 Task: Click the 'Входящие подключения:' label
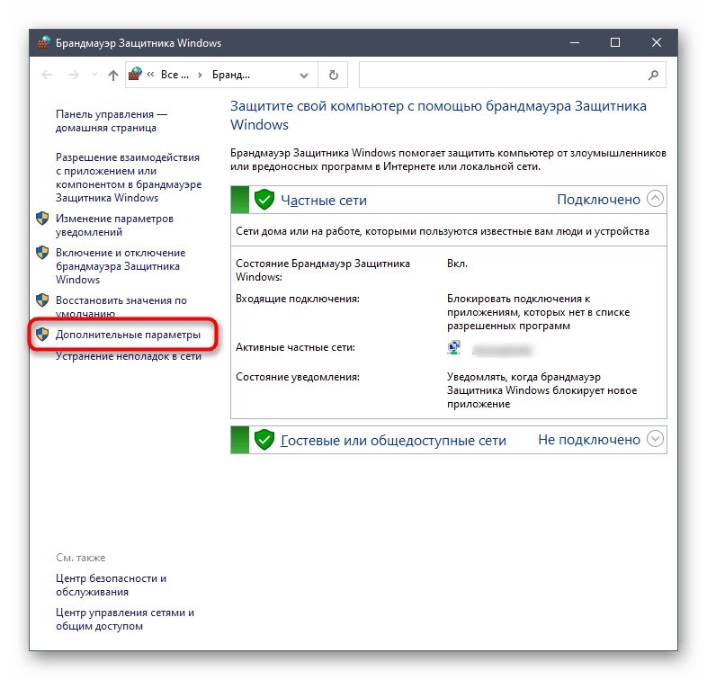[298, 299]
